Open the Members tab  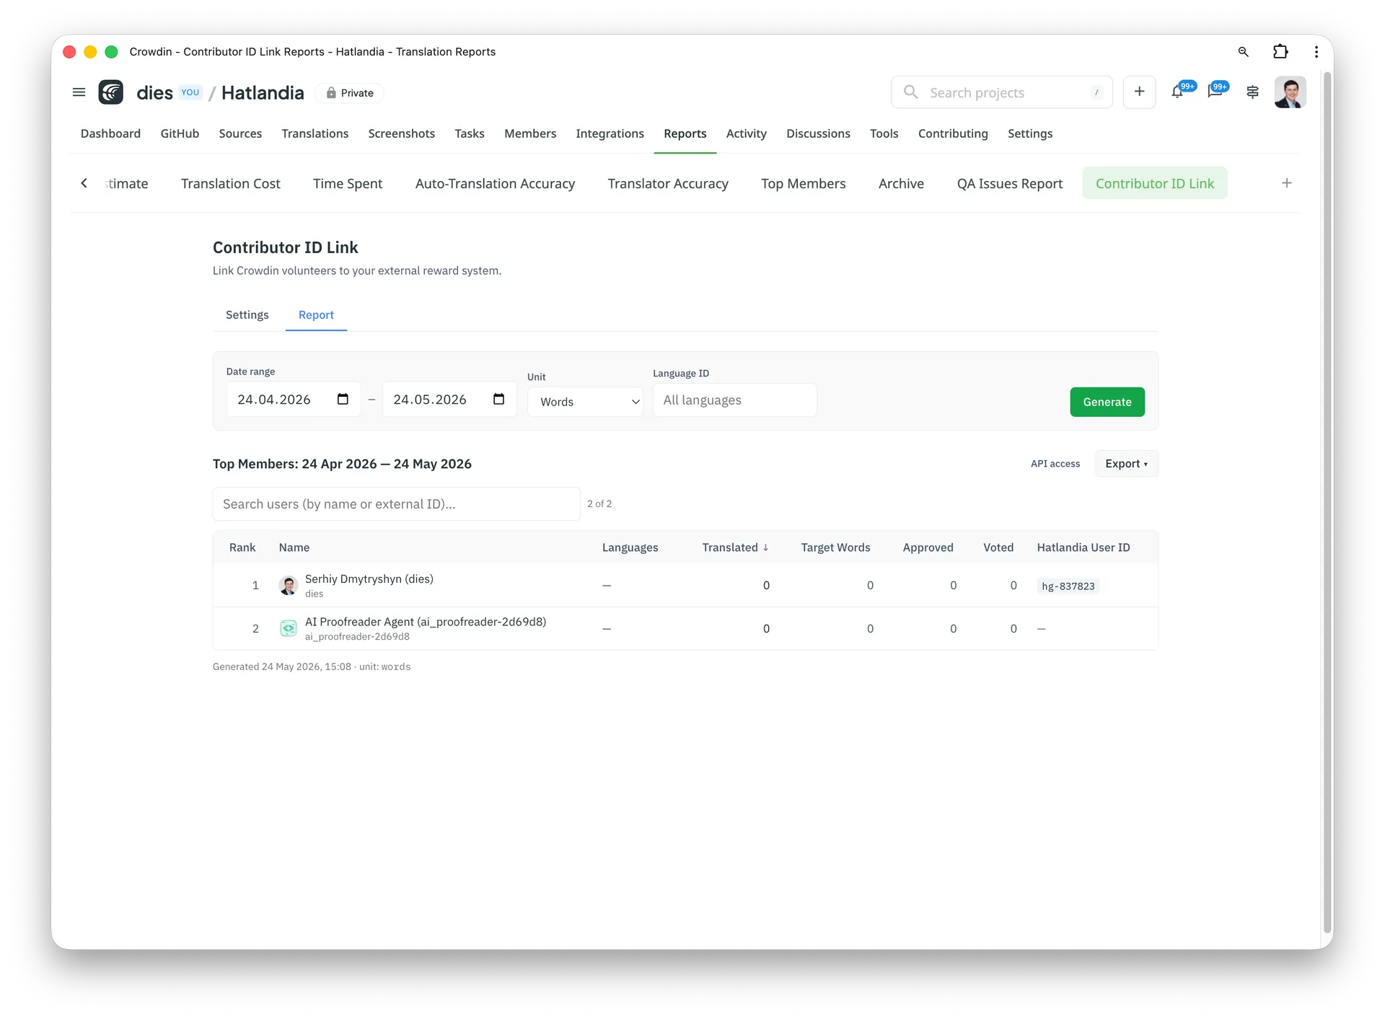[530, 133]
